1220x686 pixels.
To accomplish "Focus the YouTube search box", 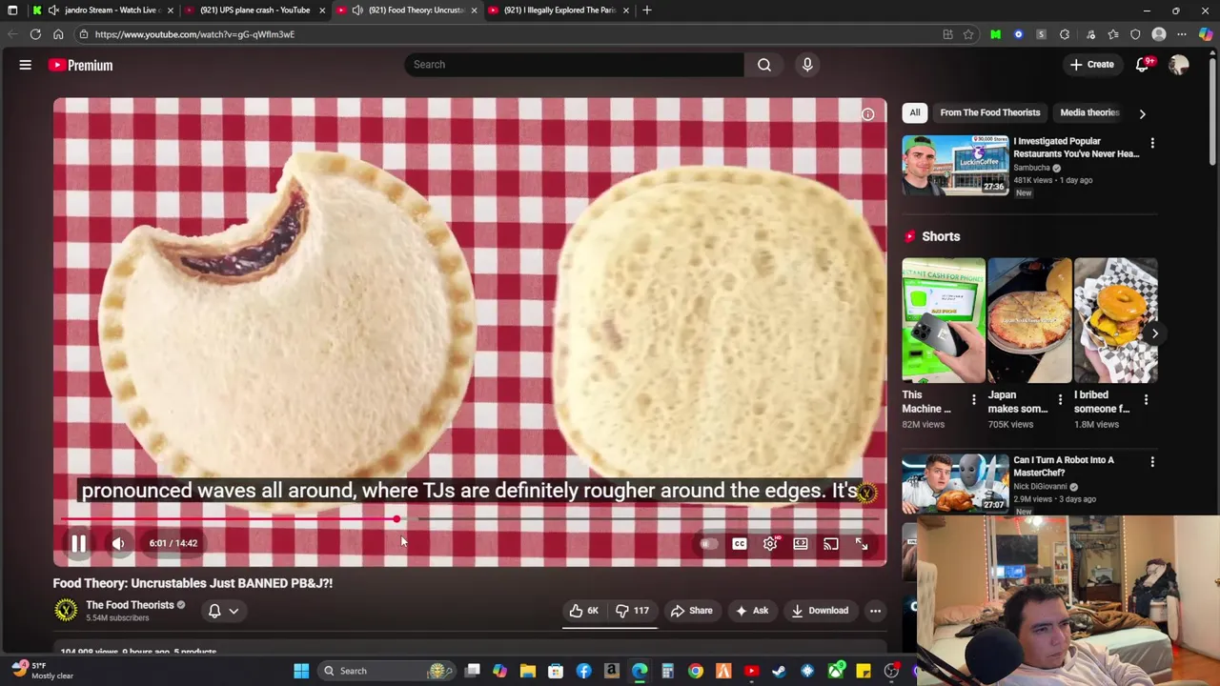I will pos(574,64).
